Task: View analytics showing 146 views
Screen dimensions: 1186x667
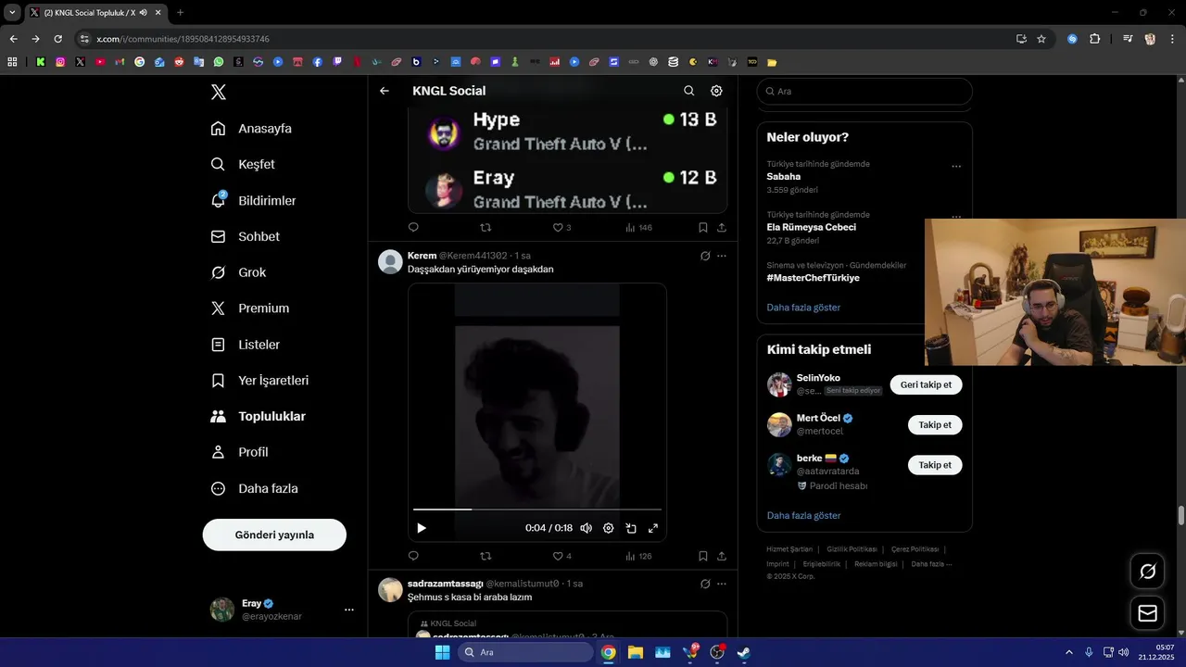Action: click(x=639, y=227)
